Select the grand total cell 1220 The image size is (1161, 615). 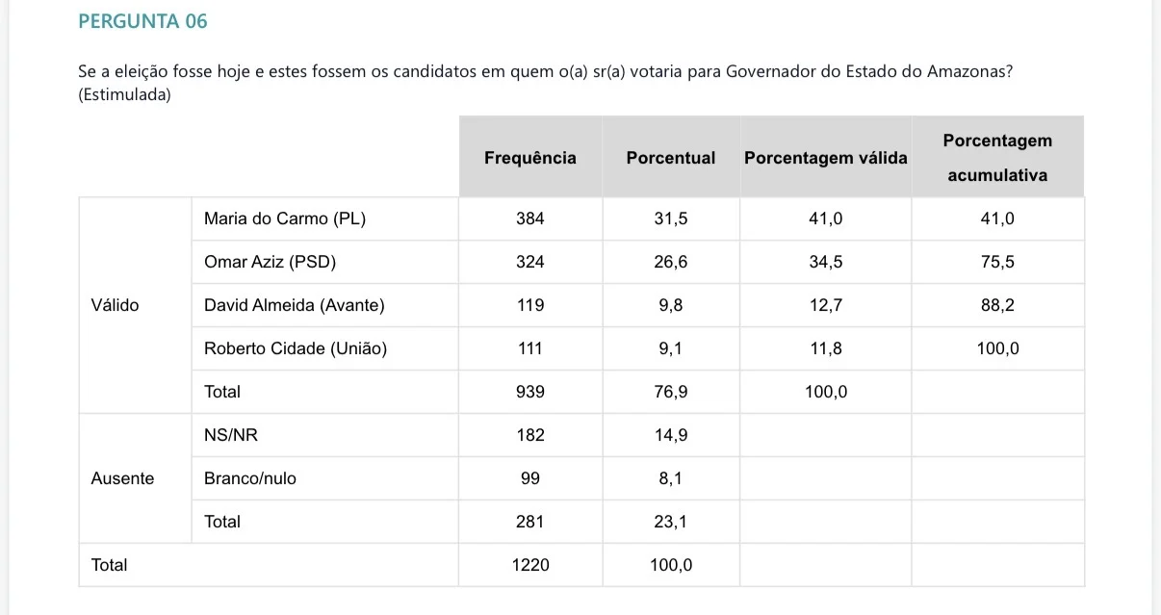click(x=530, y=565)
